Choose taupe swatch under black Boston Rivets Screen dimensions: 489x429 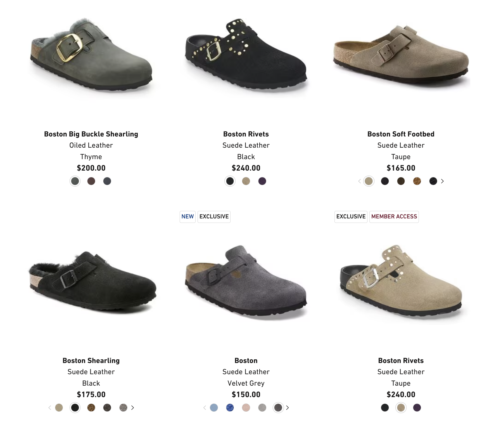point(246,181)
